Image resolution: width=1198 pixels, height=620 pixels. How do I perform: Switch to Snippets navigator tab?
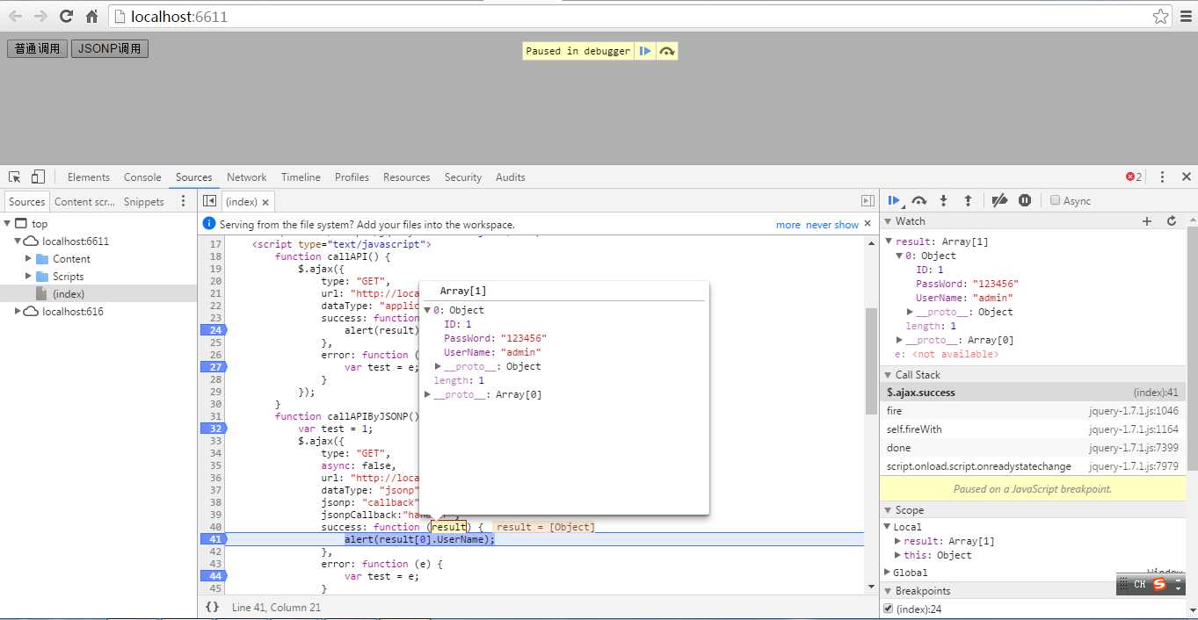click(x=144, y=201)
